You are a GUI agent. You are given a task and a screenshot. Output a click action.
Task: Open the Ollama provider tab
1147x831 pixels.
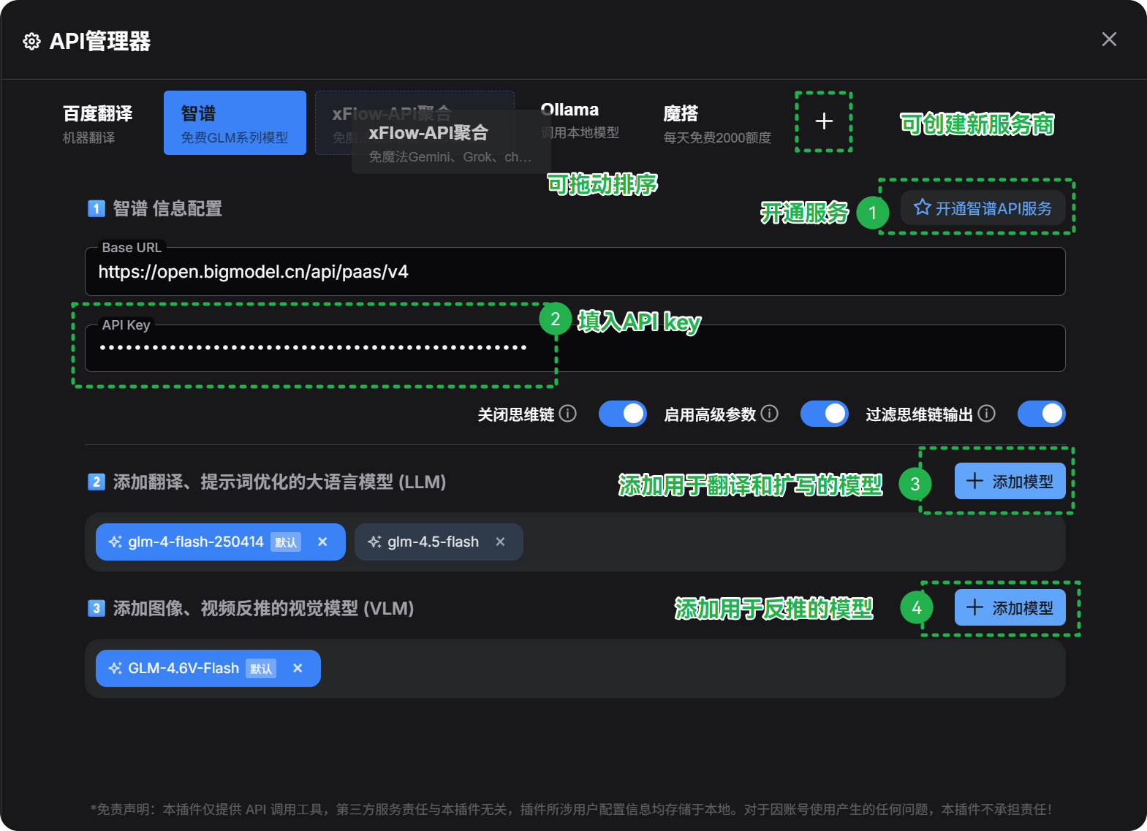[x=580, y=121]
